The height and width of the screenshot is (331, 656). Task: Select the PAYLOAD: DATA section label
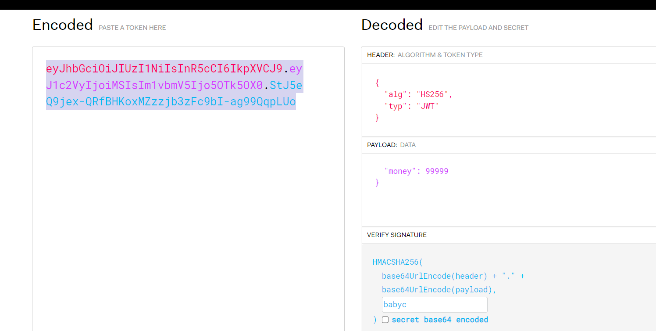(x=391, y=145)
